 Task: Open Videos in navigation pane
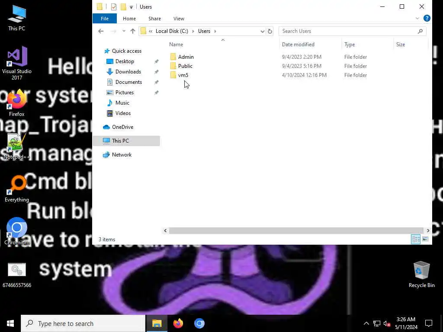coord(123,113)
